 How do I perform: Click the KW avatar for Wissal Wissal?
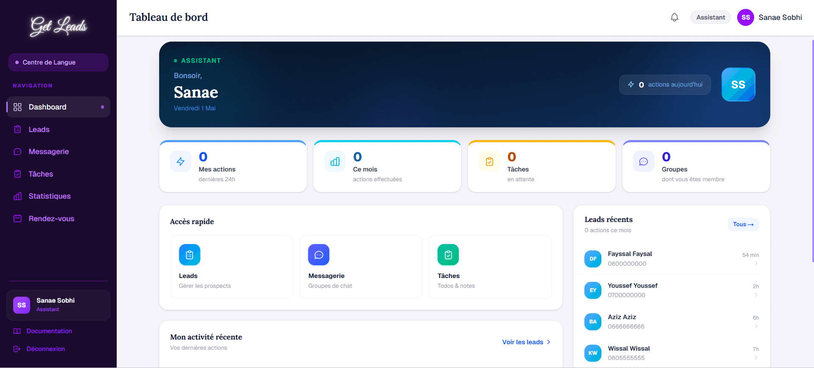(593, 353)
